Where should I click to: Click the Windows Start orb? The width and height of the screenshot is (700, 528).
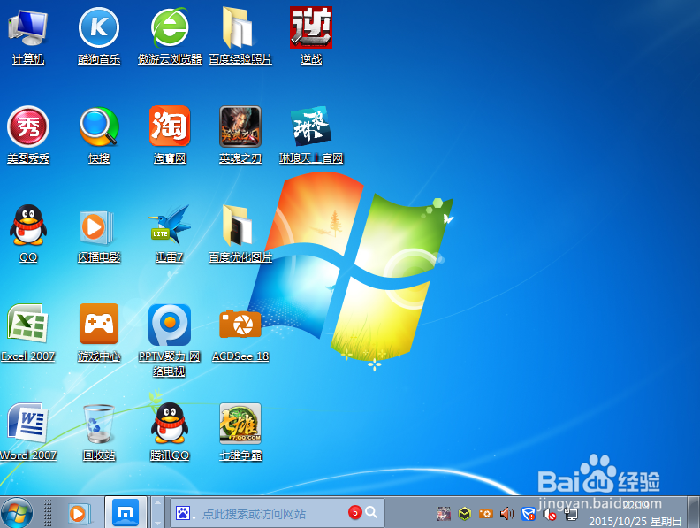click(17, 513)
